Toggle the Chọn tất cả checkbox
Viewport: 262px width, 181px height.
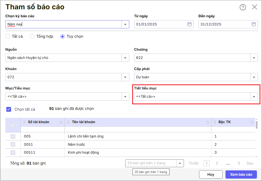[9, 109]
